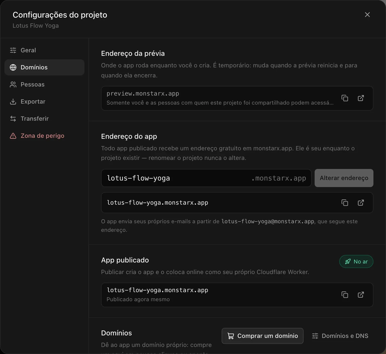This screenshot has height=354, width=386.
Task: Click the No ar status badge
Action: click(x=356, y=261)
